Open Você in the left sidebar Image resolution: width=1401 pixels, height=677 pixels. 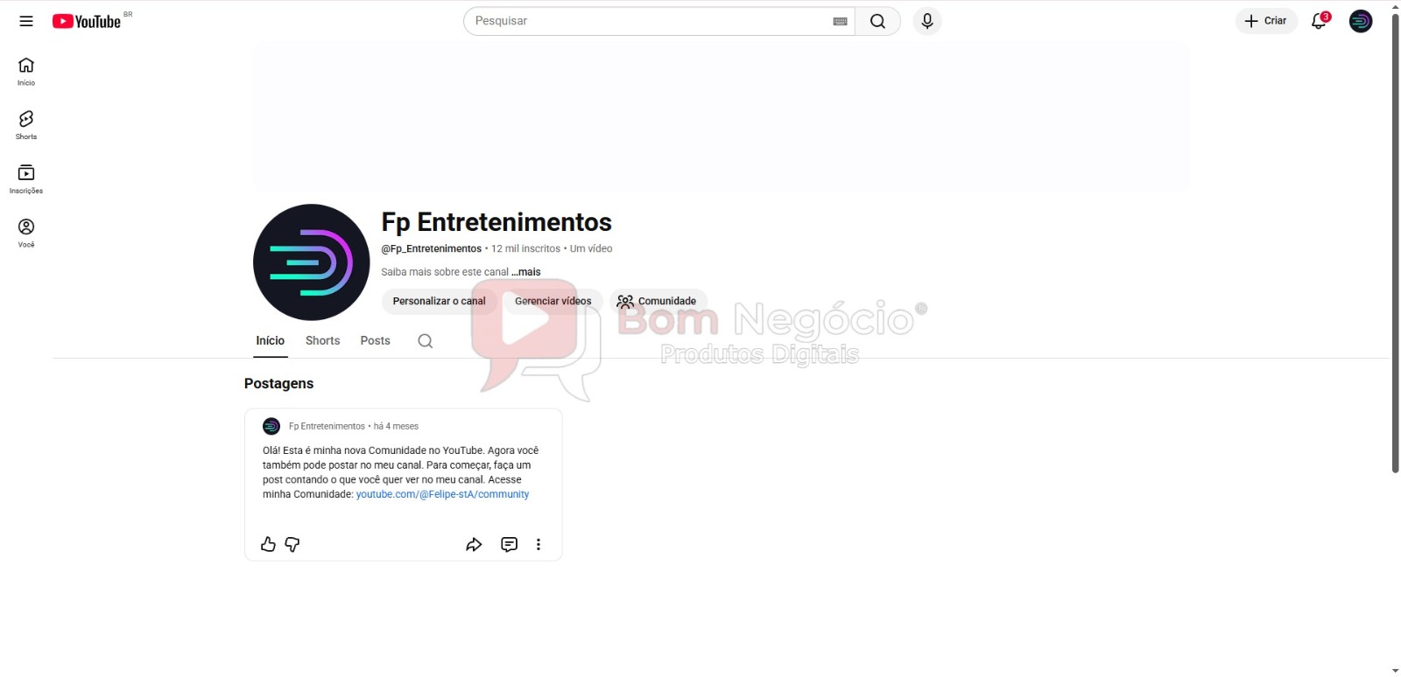[x=26, y=234]
